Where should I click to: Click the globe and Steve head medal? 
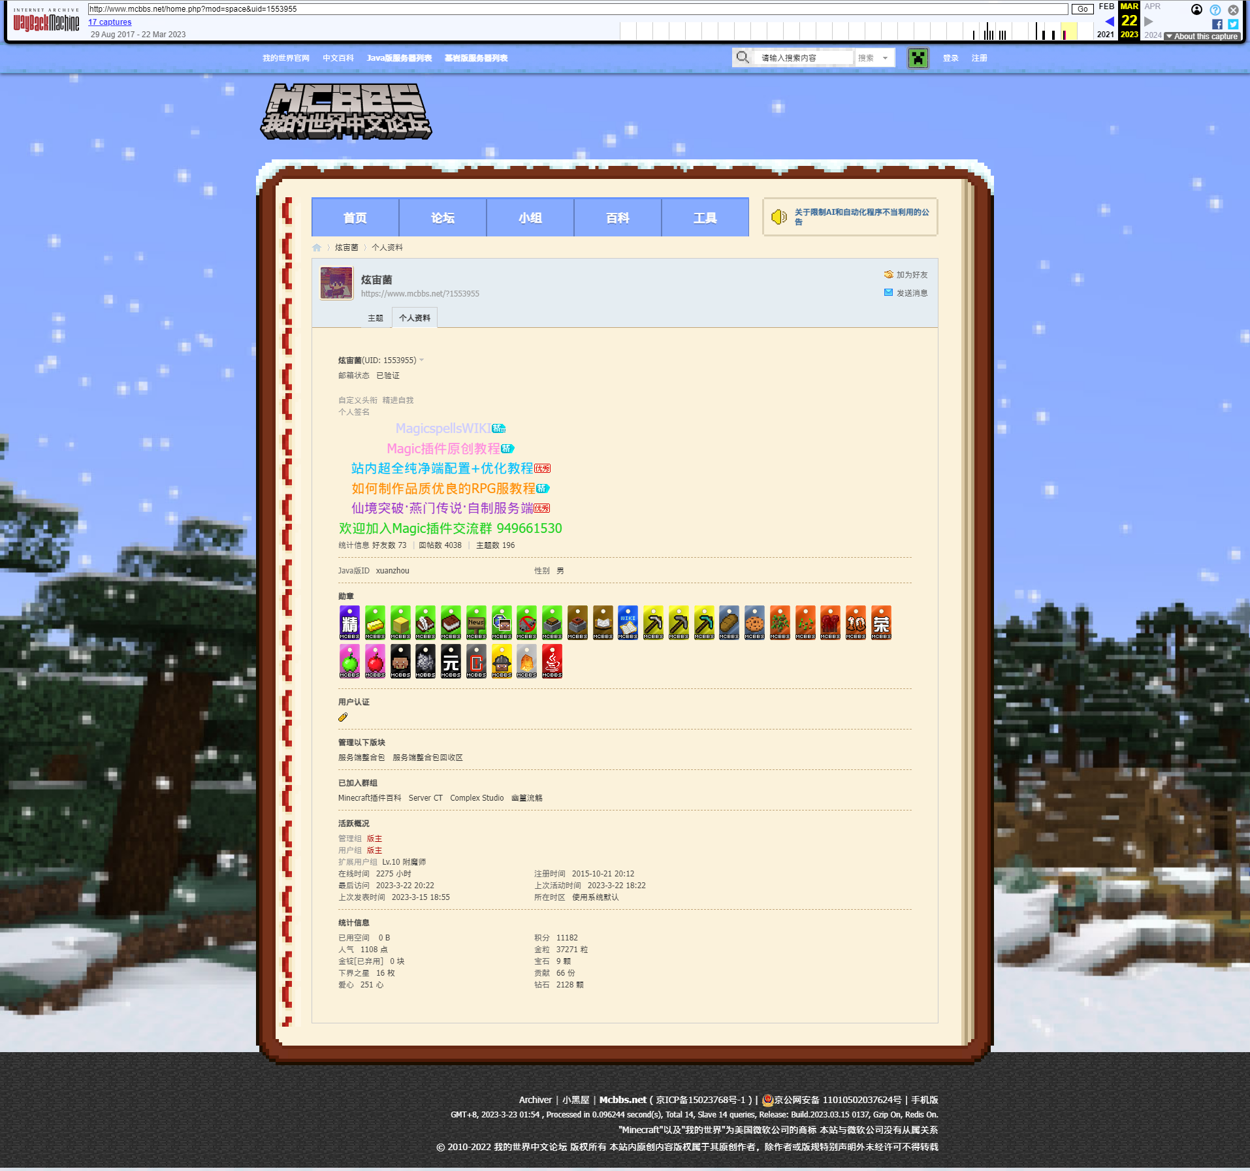502,622
